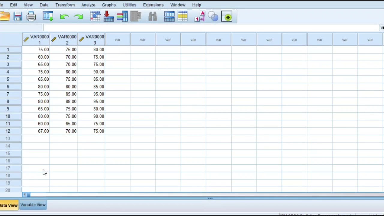Open the Help menu

pyautogui.click(x=196, y=5)
